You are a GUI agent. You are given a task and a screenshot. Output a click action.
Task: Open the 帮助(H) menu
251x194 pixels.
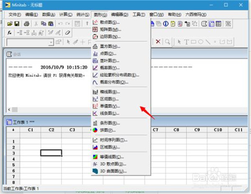coord(174,15)
